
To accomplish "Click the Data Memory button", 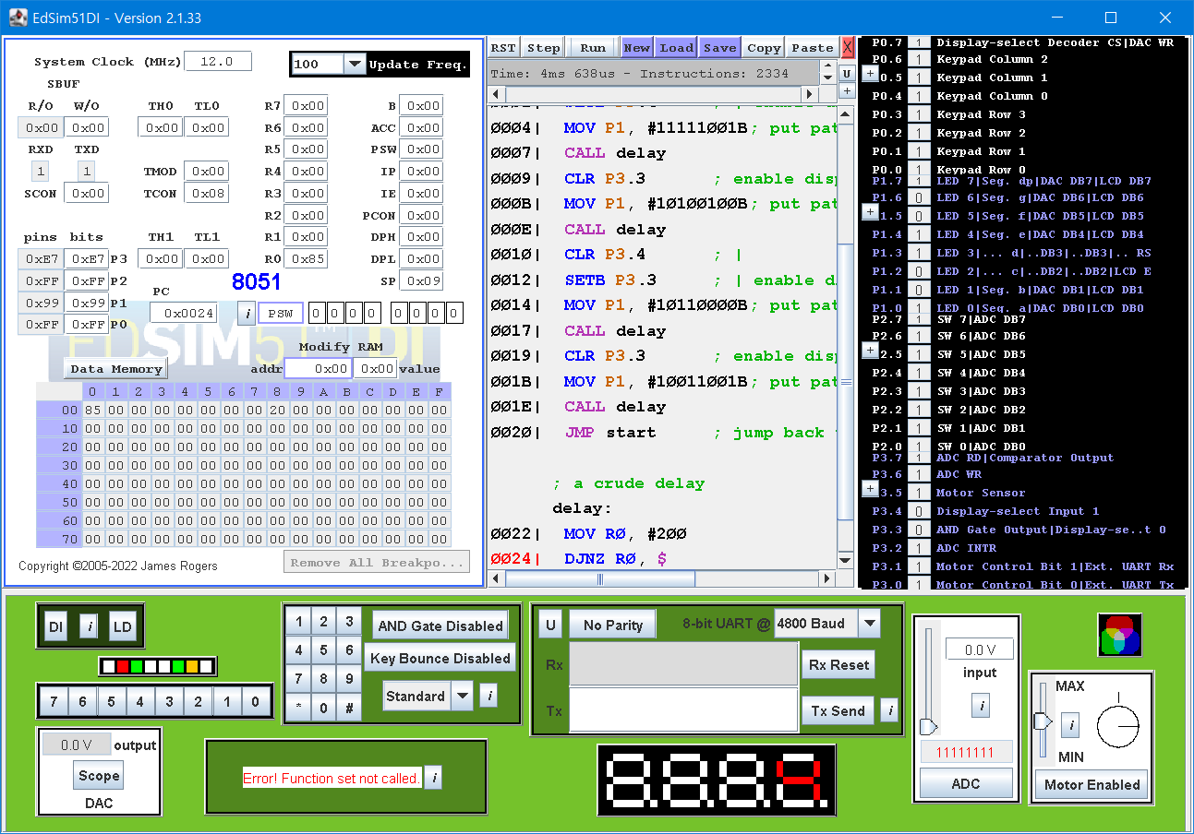I will (x=115, y=369).
